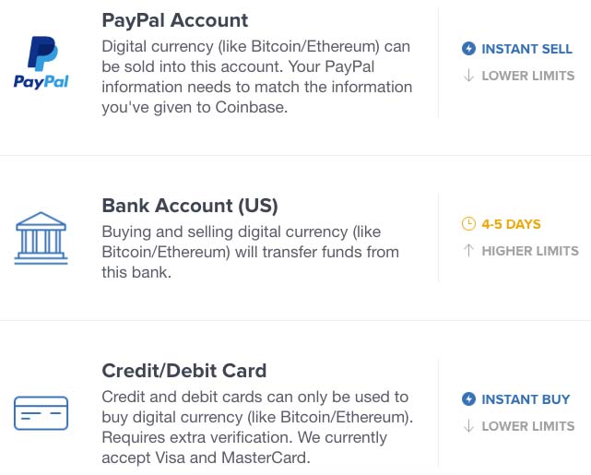Click the INSTANT SELL label
Viewport: 591px width, 475px height.
[x=527, y=49]
